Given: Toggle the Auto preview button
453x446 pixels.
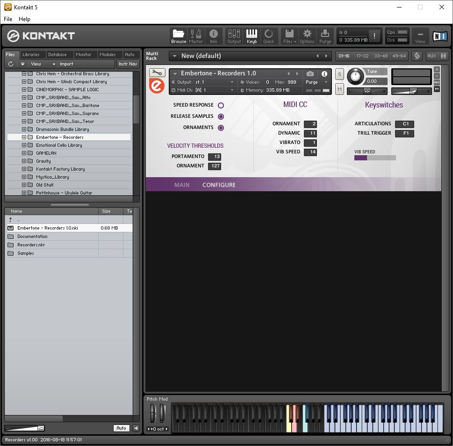Looking at the screenshot, I should pyautogui.click(x=121, y=428).
